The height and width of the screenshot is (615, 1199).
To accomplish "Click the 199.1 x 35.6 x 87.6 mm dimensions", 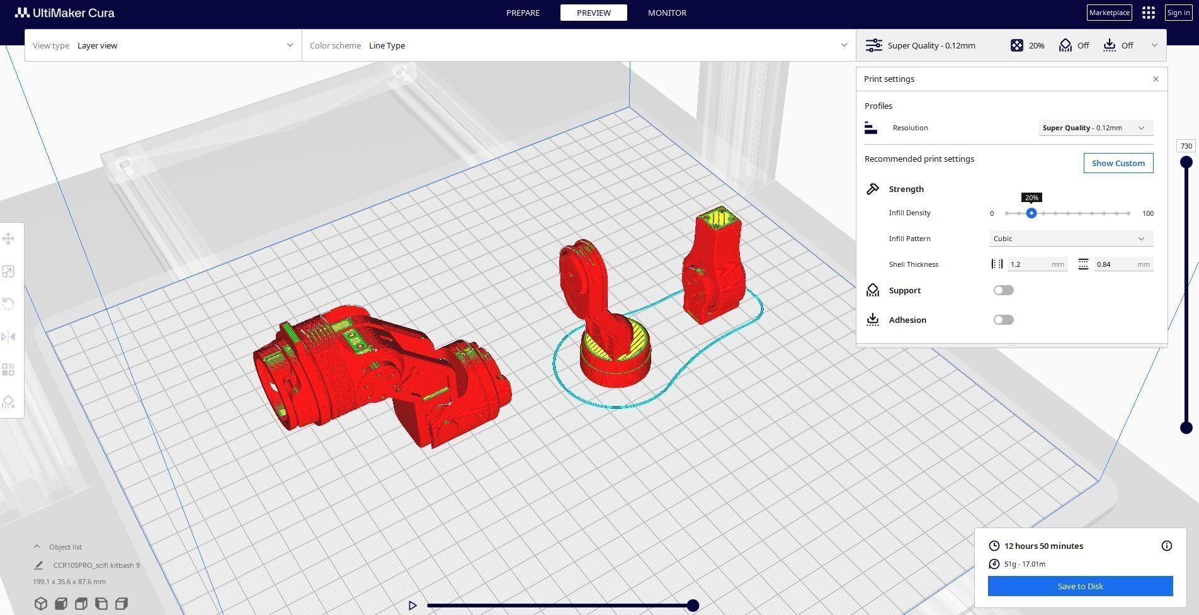I will [69, 582].
